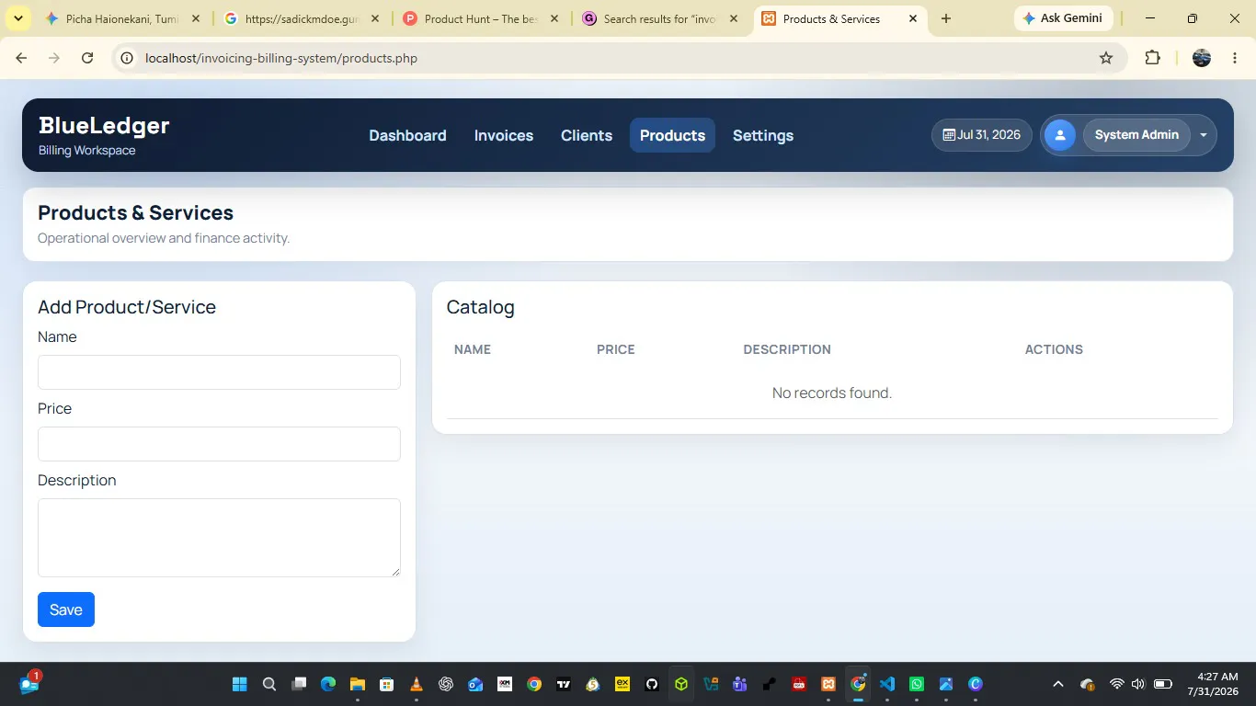Click the NAME column header in Catalog
This screenshot has width=1256, height=706.
(473, 349)
